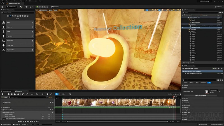224x126 pixels.
Task: Click the green Add button in Details
Action: click(214, 69)
